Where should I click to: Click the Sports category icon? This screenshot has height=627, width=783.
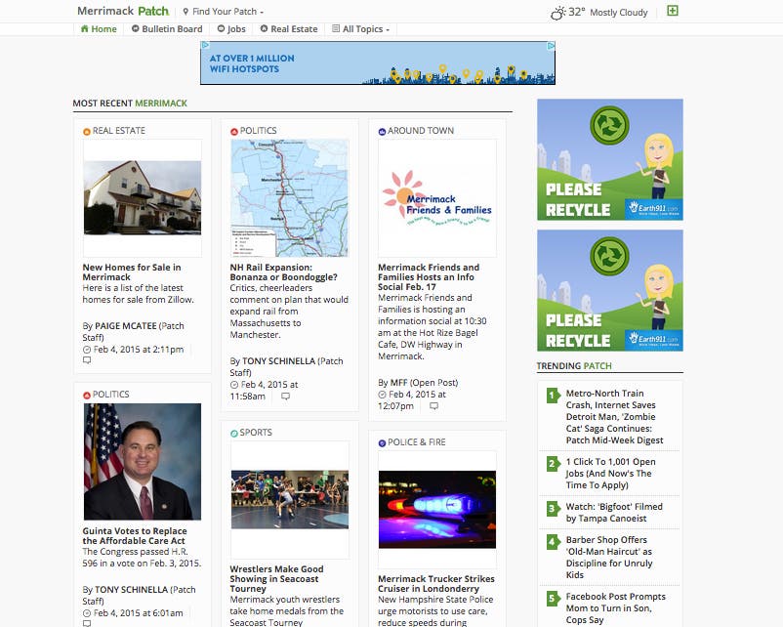pyautogui.click(x=233, y=434)
